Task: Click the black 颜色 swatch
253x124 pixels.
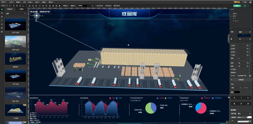Action: click(x=237, y=92)
